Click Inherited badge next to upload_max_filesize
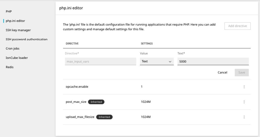 [104, 117]
